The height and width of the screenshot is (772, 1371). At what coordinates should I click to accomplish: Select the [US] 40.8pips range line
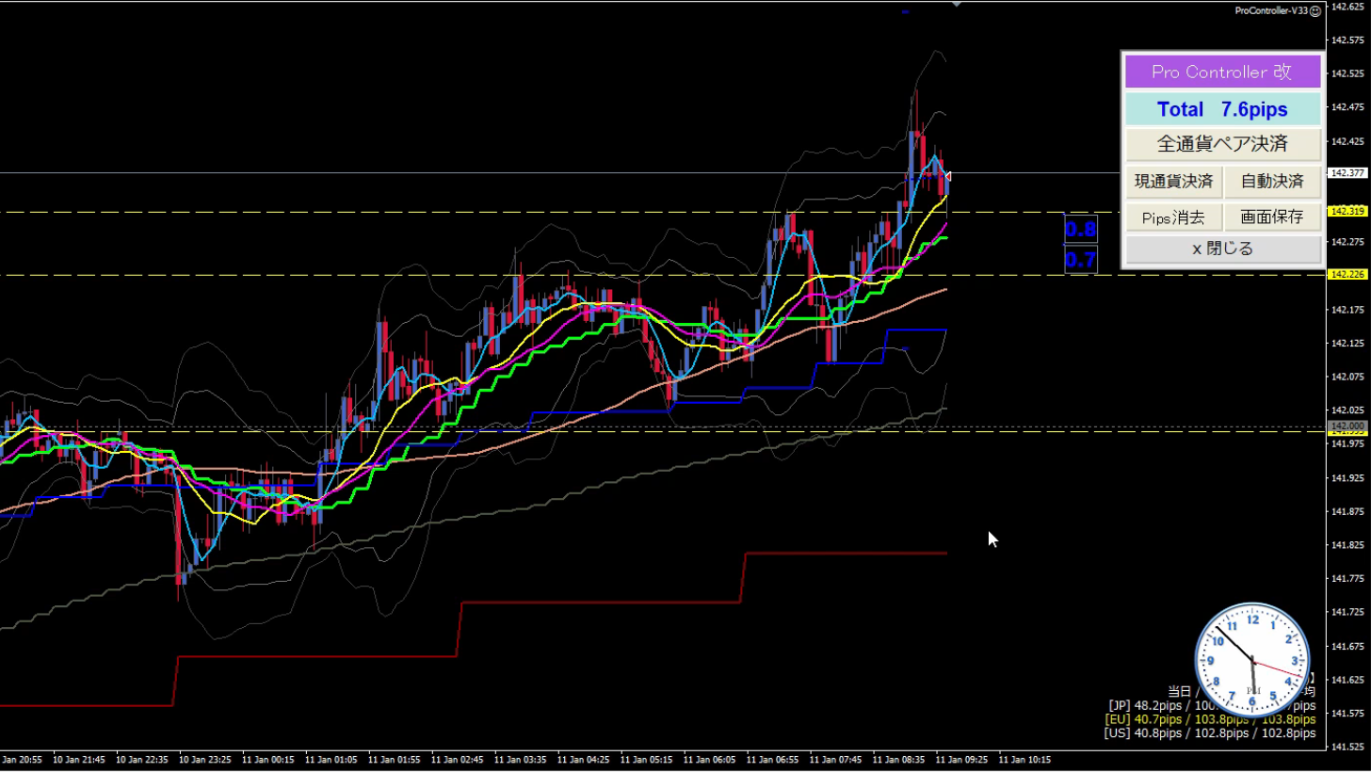tap(1210, 733)
